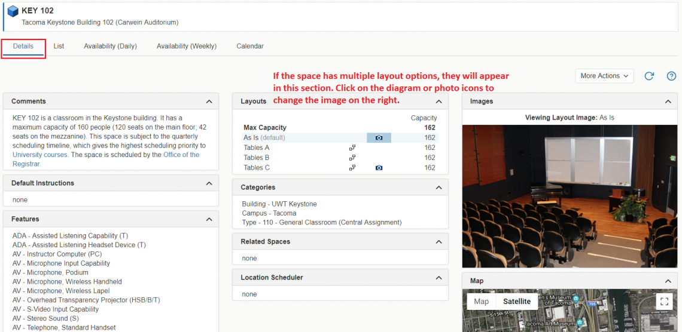Collapse the Comments panel
Viewport: 682px width, 332px height.
(209, 102)
